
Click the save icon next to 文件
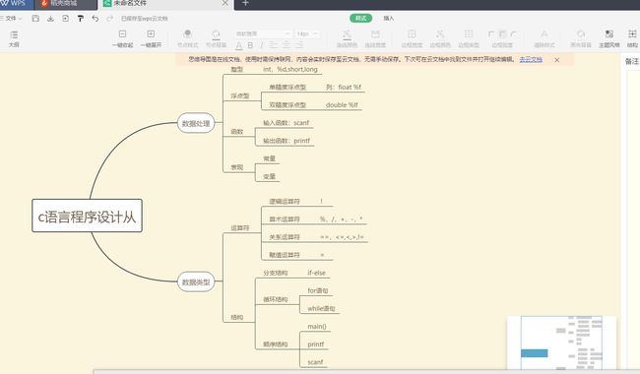point(35,19)
